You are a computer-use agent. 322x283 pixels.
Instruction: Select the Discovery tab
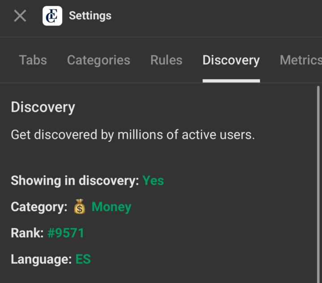pos(231,60)
